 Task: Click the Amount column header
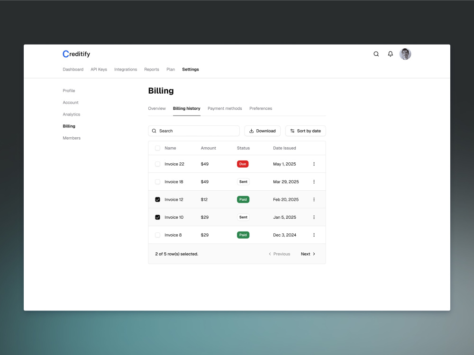[x=208, y=148]
